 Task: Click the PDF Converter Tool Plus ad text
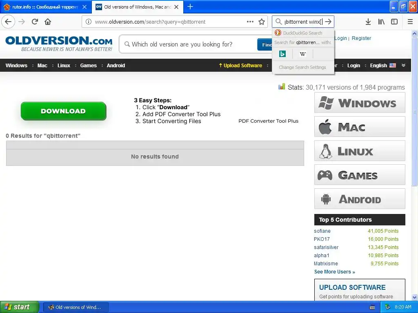268,121
